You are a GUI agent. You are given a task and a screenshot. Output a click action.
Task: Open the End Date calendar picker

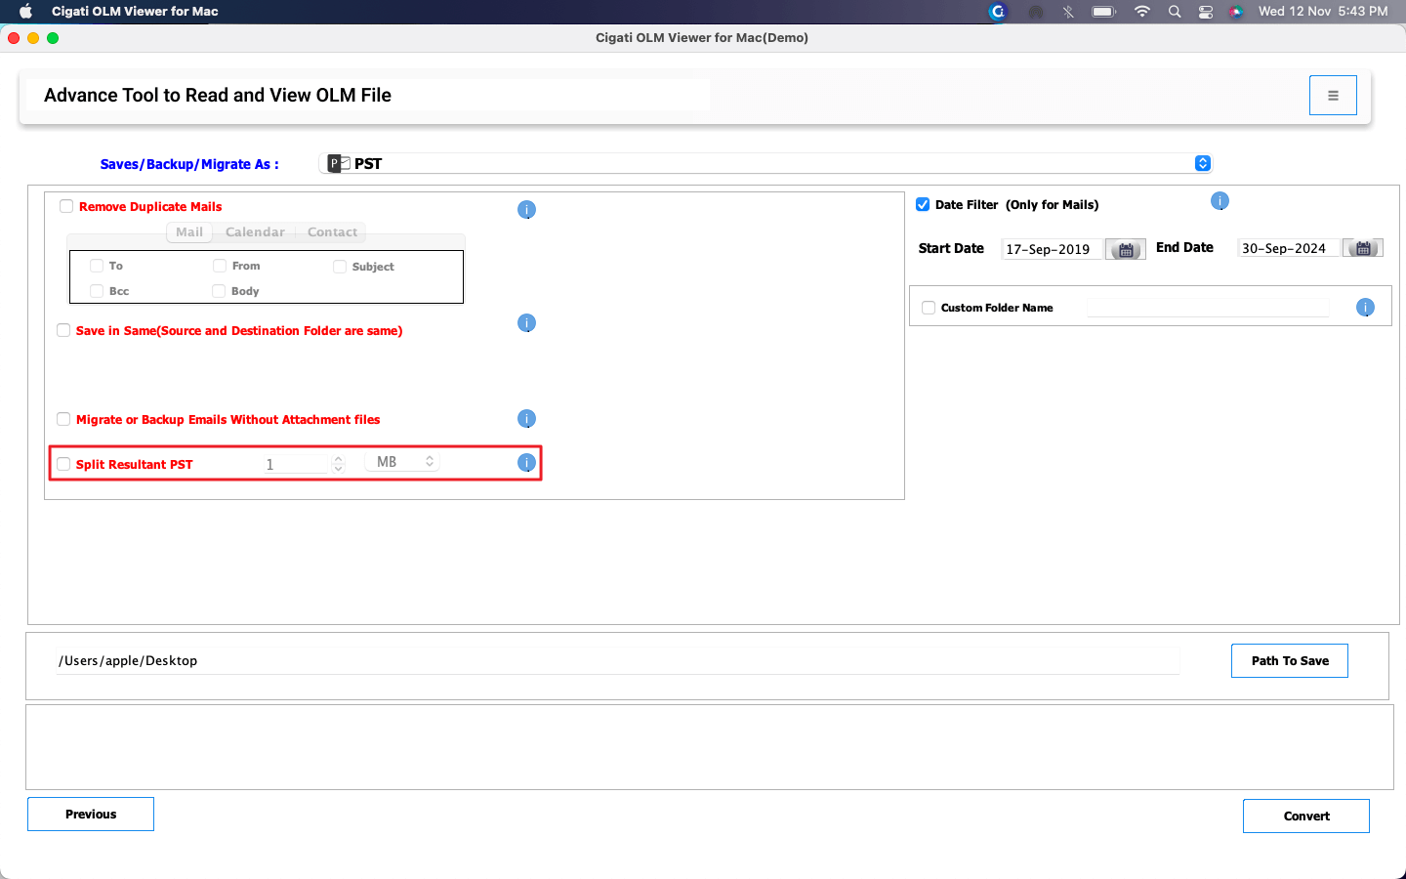point(1363,248)
